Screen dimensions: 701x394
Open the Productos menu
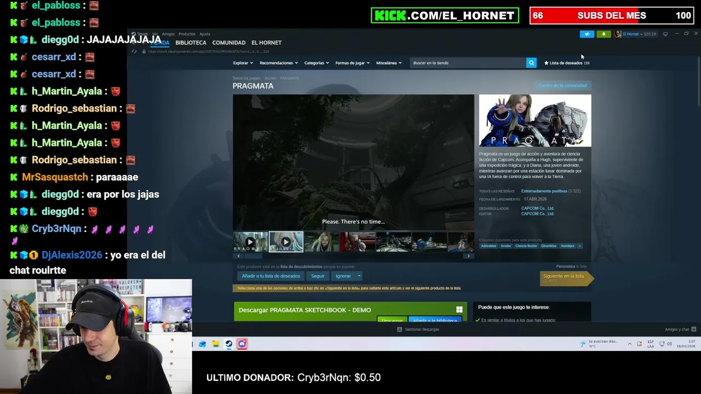pyautogui.click(x=187, y=34)
